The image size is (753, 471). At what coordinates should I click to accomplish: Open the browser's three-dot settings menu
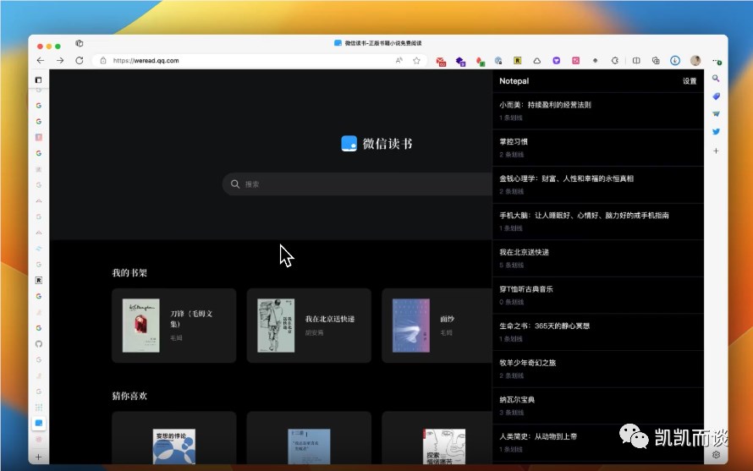[x=717, y=61]
